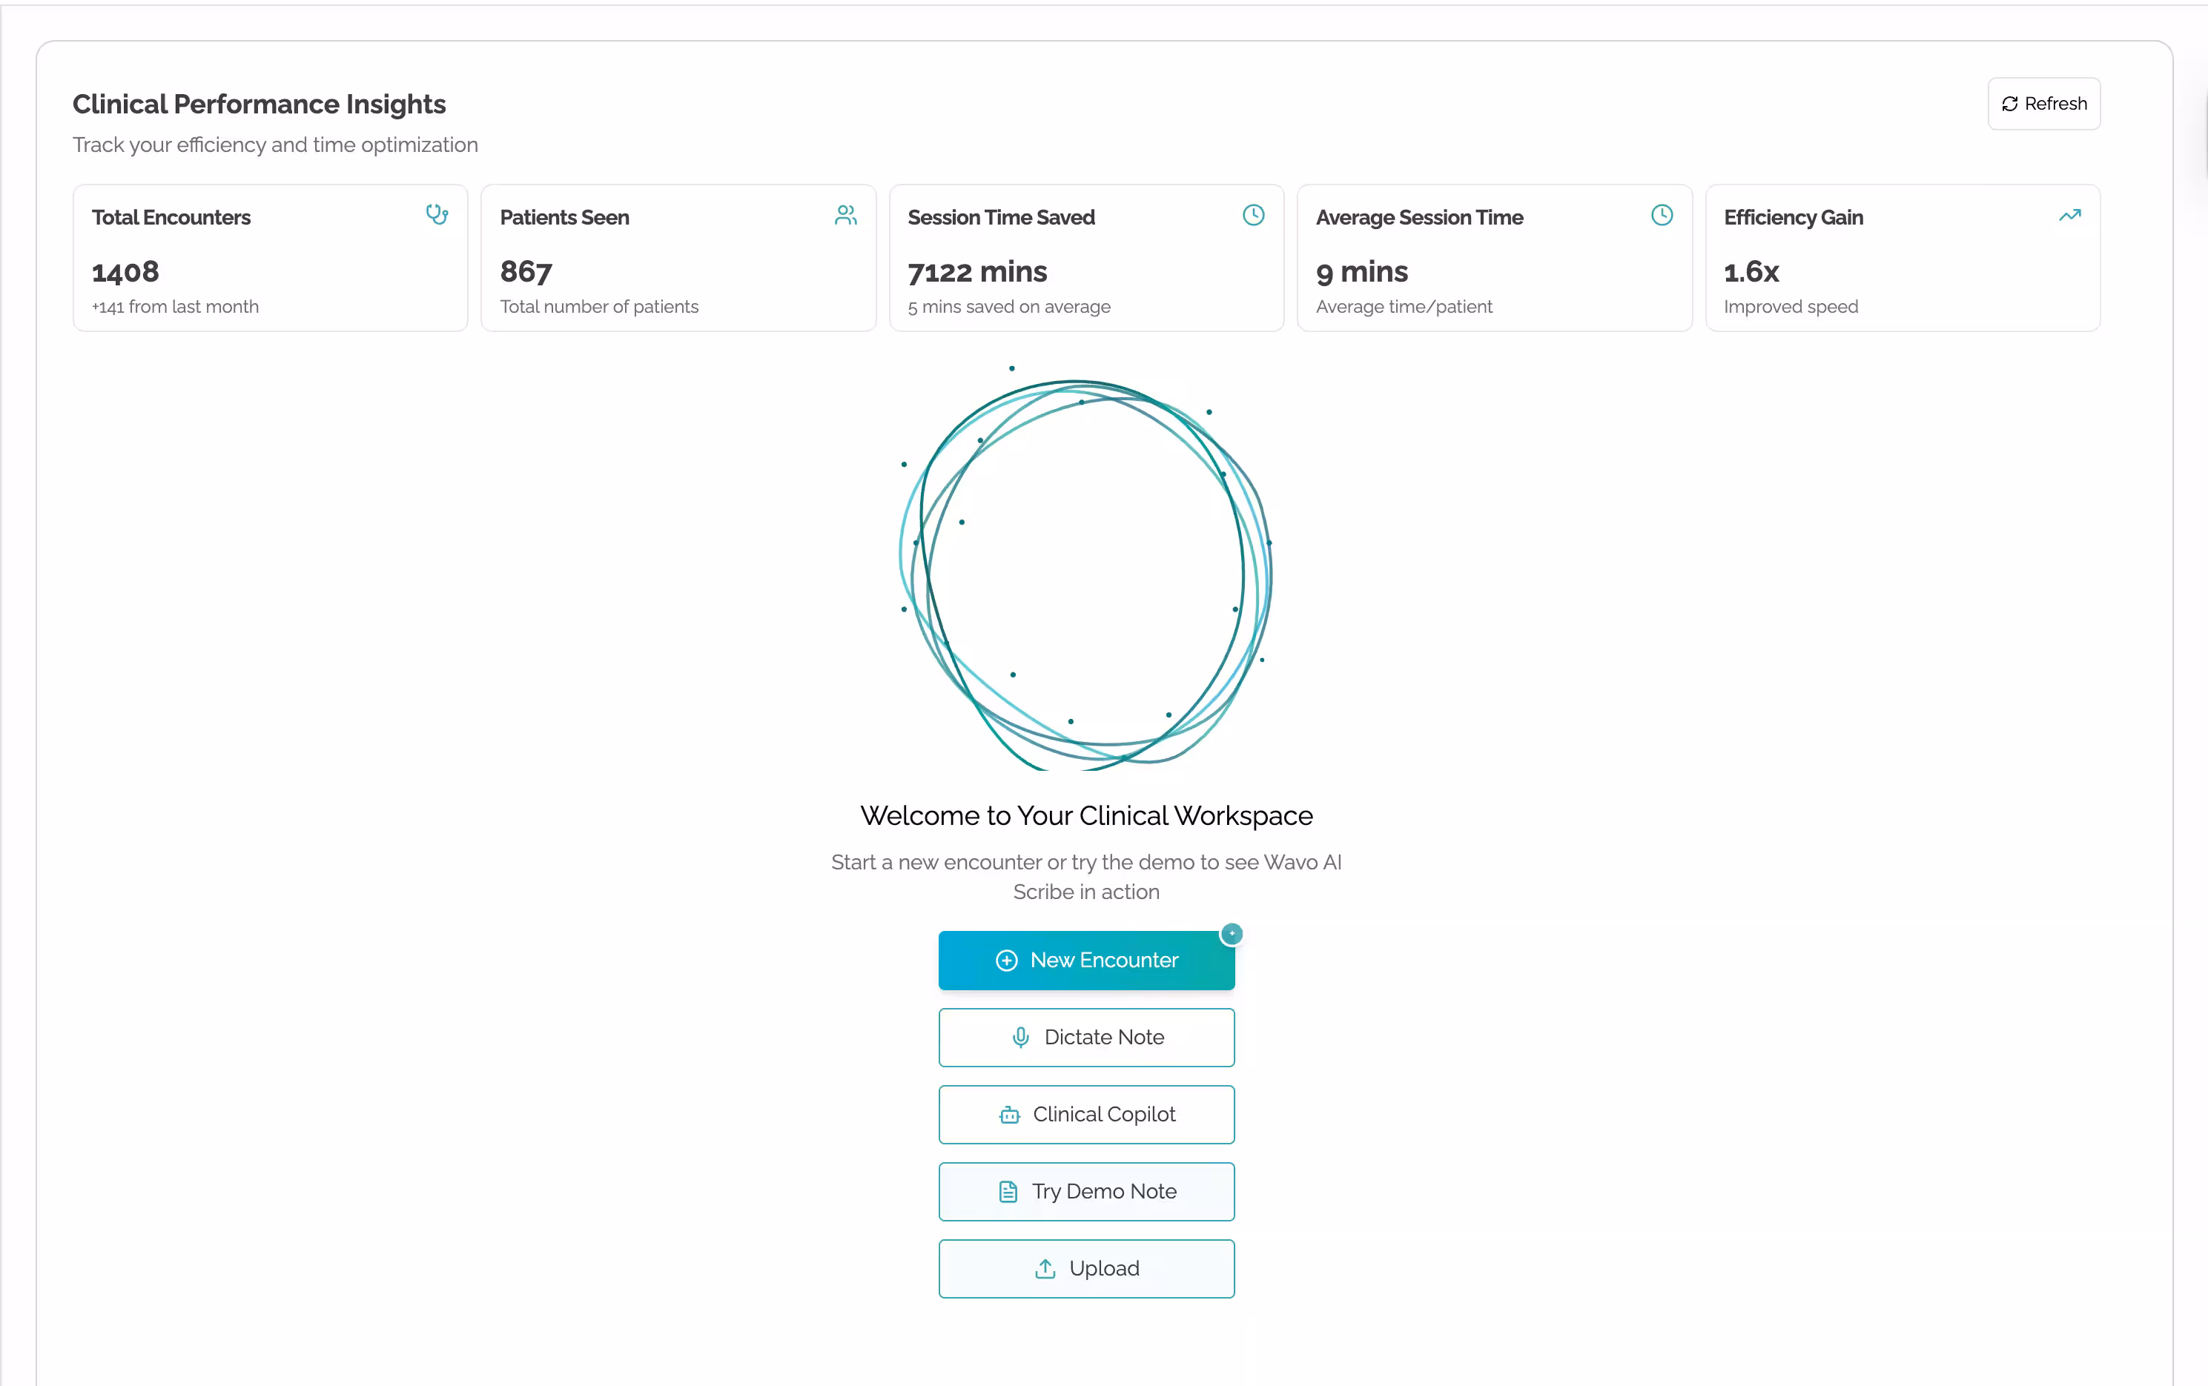
Task: Click the Efficiency Gain 1.6x value
Action: 1751,272
